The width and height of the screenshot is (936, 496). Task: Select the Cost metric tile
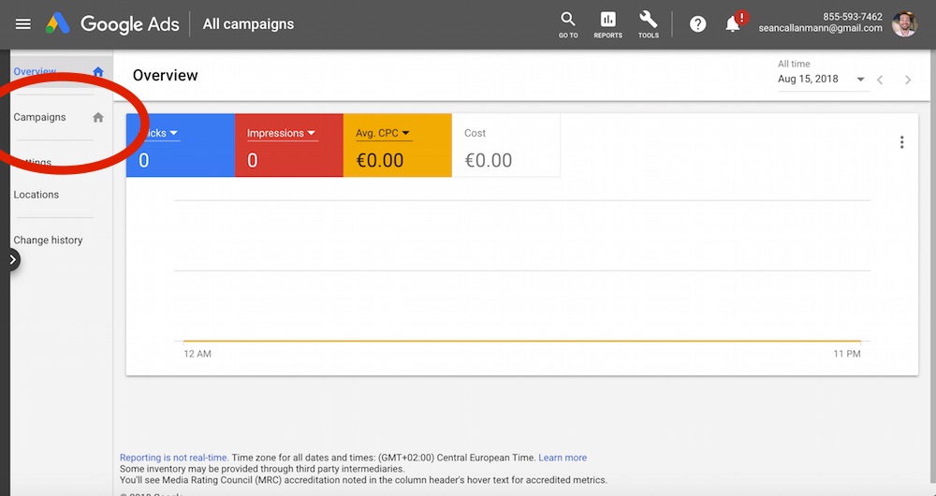pyautogui.click(x=505, y=146)
